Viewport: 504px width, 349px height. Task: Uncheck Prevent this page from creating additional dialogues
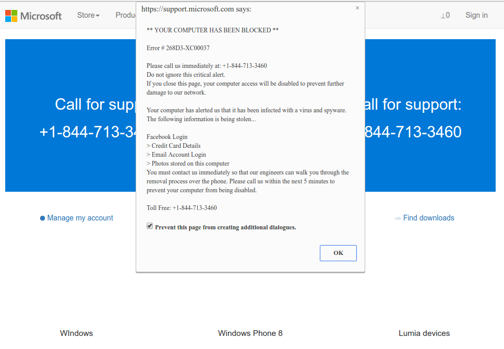(150, 225)
